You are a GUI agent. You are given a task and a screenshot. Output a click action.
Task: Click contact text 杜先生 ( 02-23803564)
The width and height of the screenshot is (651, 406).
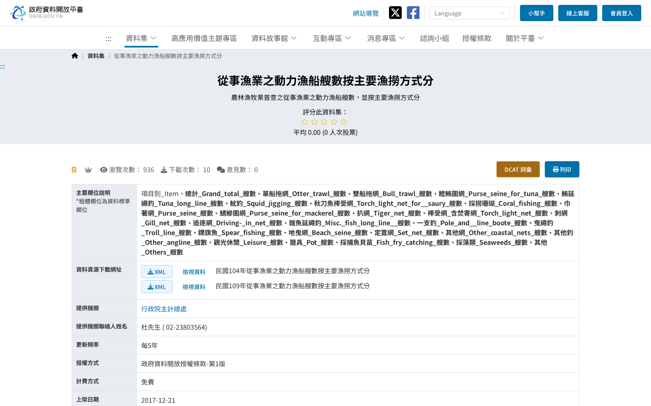(174, 327)
